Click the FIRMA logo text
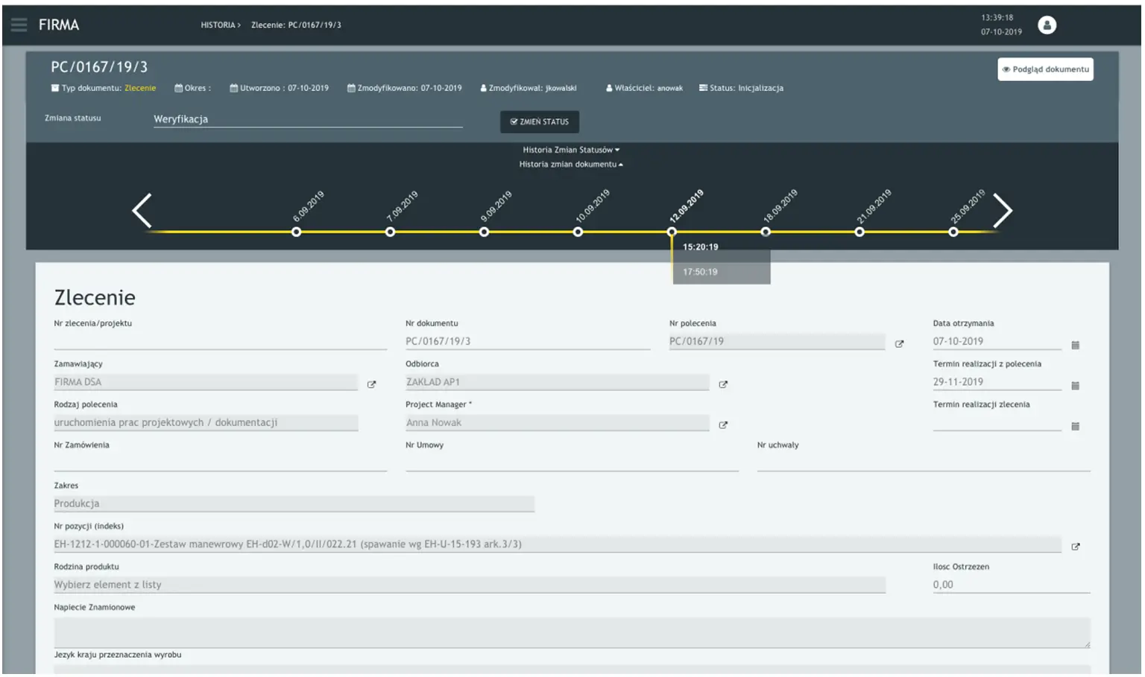Viewport: 1145px width, 677px height. click(x=59, y=25)
